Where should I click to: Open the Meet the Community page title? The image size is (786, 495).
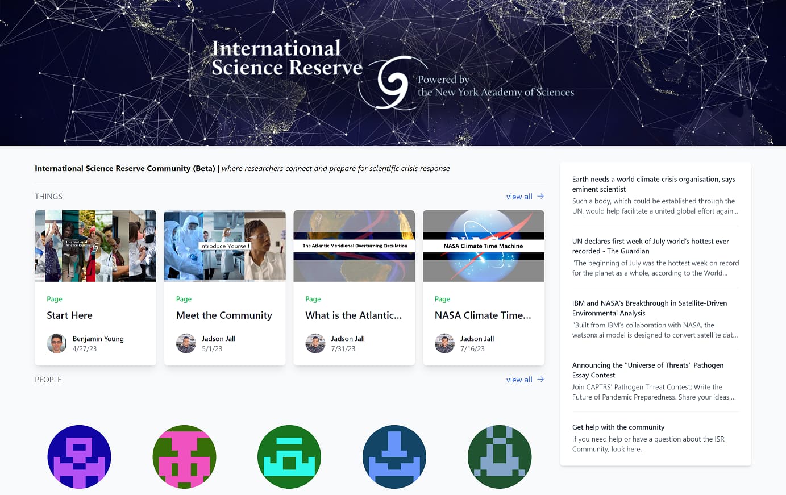point(224,315)
